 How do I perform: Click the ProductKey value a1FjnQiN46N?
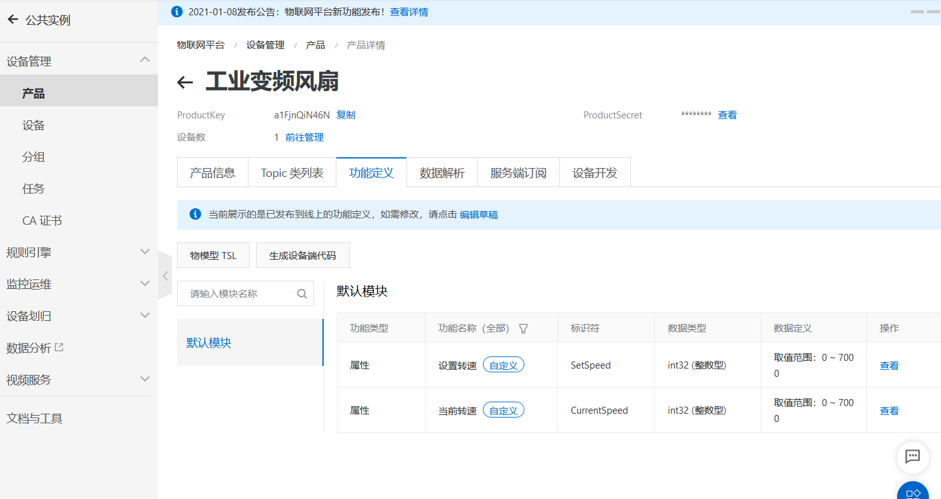point(302,115)
